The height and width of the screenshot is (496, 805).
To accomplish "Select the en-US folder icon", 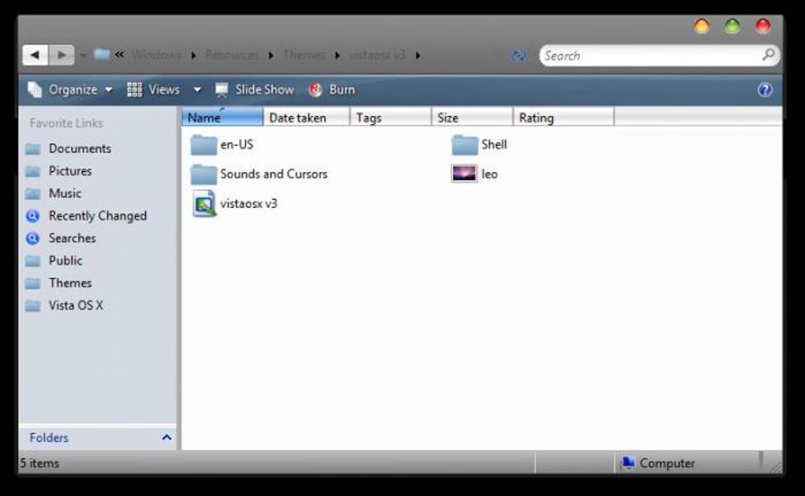I will [204, 144].
